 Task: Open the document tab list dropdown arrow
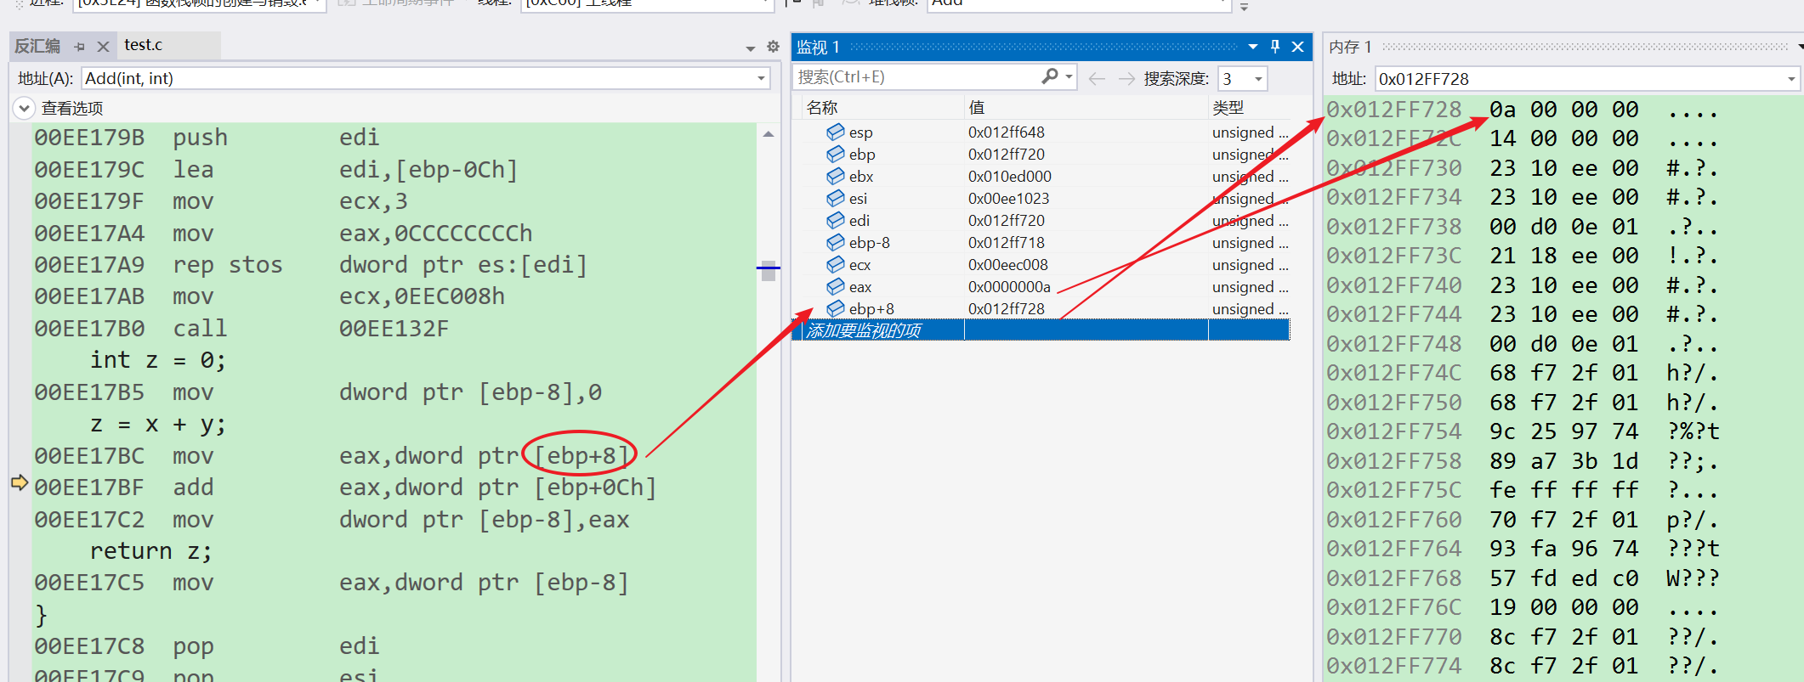coord(751,48)
